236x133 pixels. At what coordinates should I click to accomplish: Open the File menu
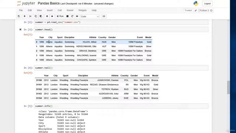click(21, 10)
